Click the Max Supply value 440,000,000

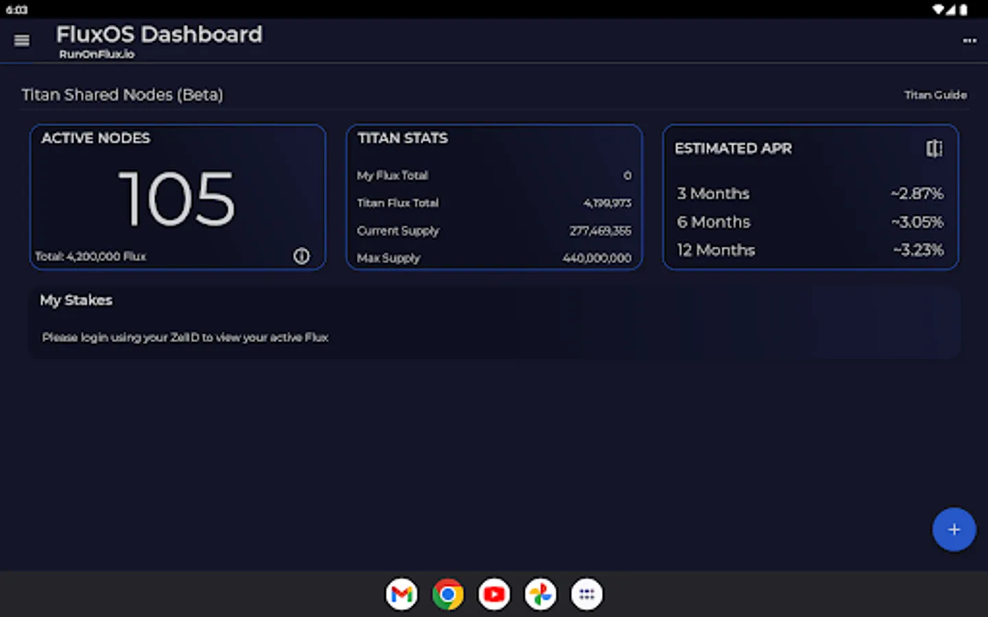tap(597, 258)
